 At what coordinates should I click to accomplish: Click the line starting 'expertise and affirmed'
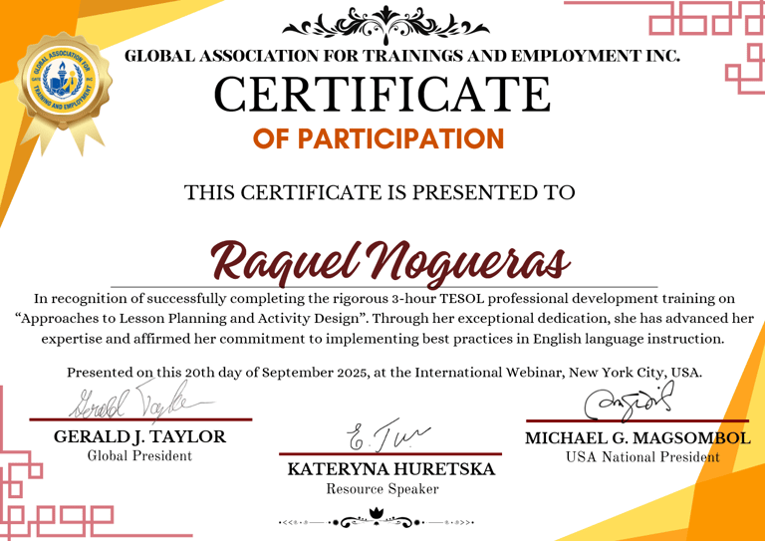tap(382, 339)
